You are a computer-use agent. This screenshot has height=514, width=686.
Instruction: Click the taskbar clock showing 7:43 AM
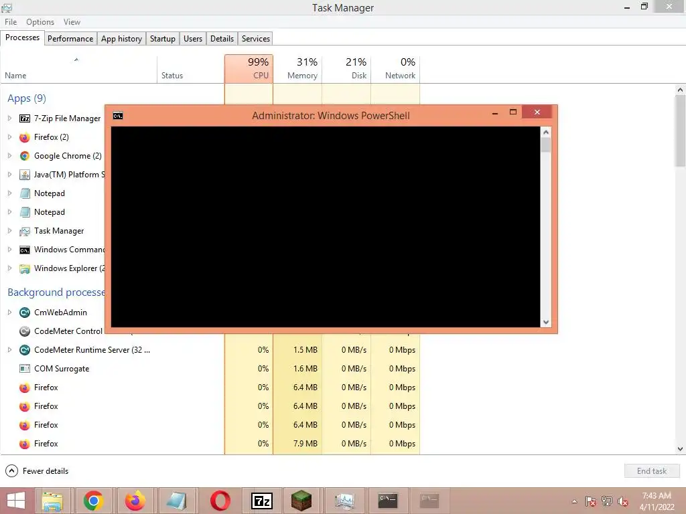(x=657, y=501)
